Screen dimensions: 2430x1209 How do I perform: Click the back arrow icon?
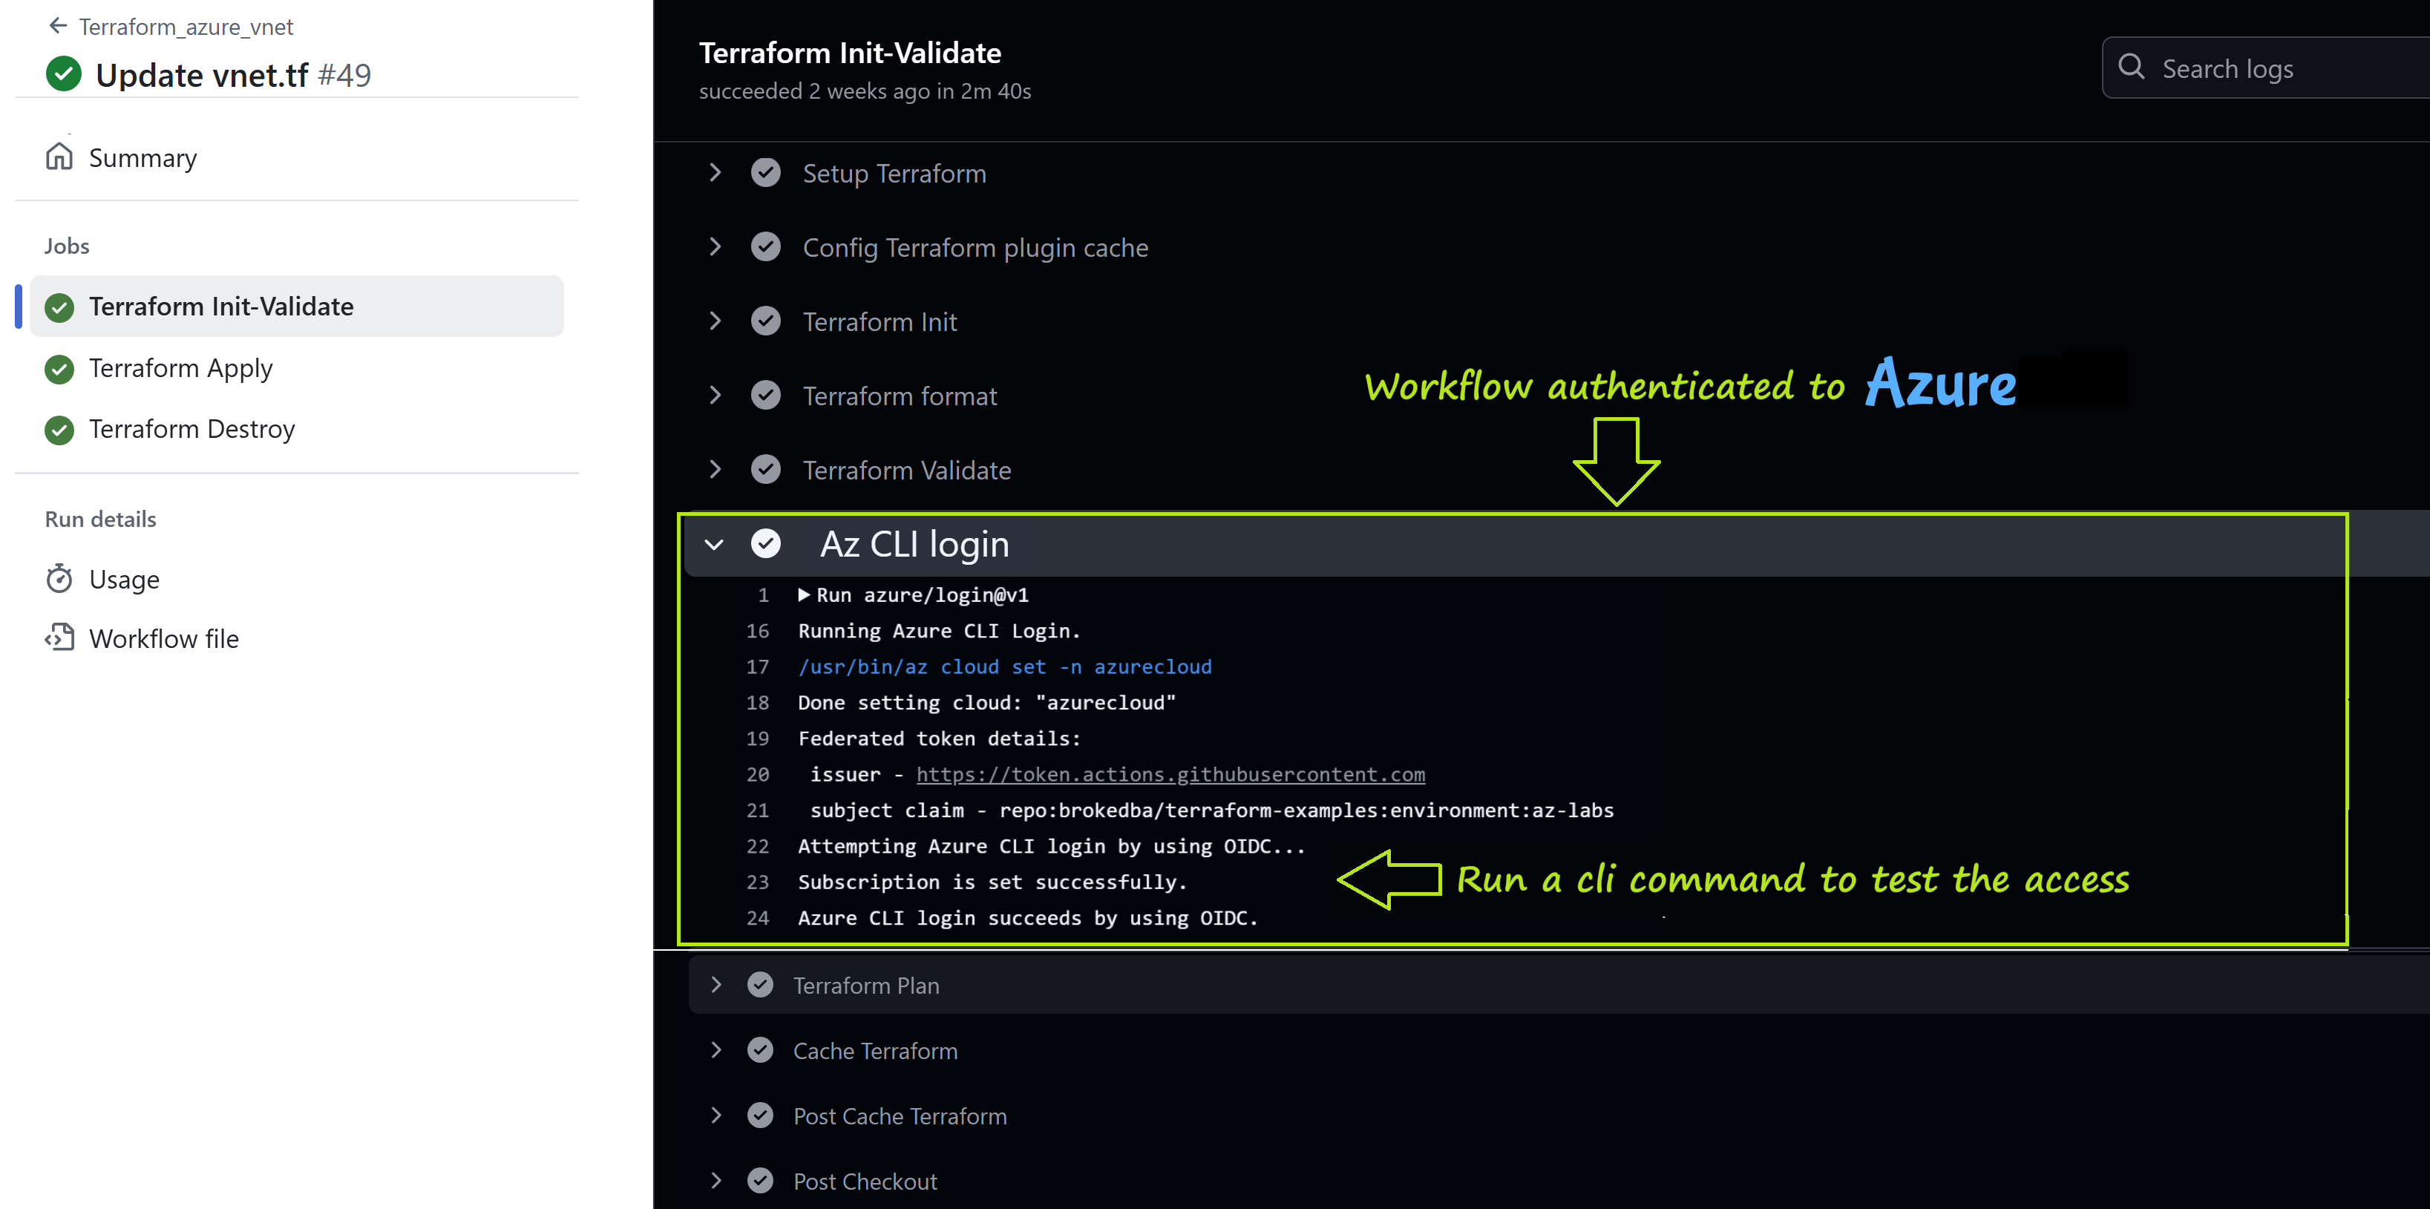coord(59,25)
